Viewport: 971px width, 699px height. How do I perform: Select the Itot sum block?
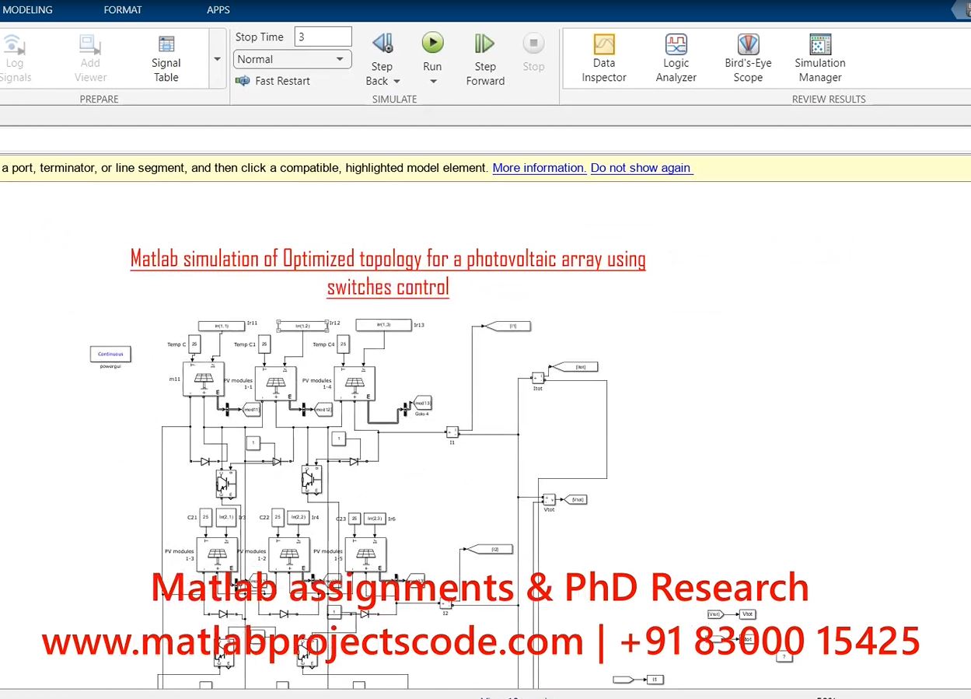[538, 377]
